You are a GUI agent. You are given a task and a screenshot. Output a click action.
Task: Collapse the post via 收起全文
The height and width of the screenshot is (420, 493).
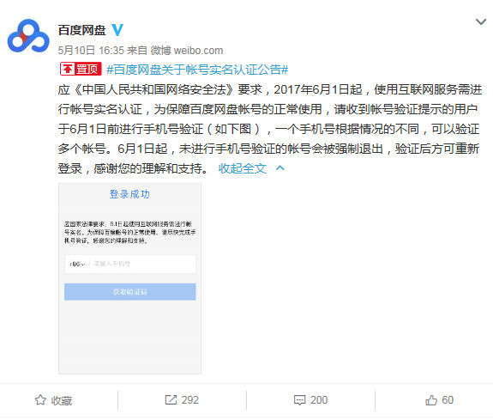tap(242, 168)
